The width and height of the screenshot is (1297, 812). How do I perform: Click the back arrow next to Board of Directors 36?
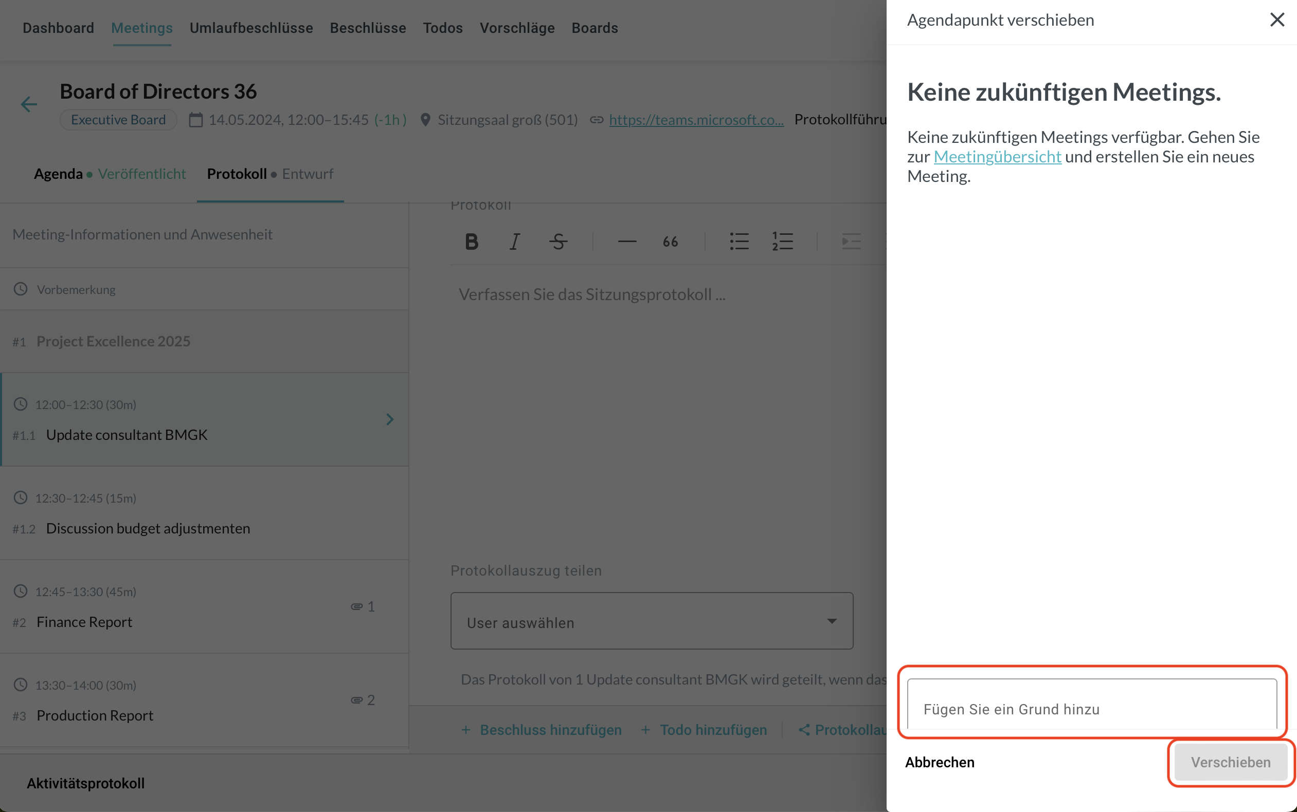coord(28,104)
